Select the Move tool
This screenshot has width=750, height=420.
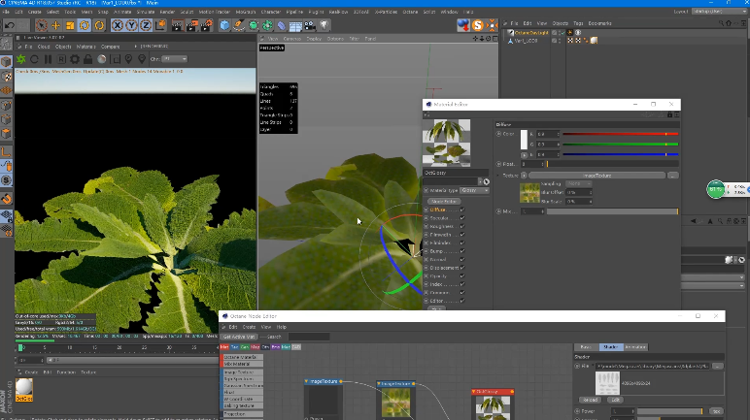(55, 25)
